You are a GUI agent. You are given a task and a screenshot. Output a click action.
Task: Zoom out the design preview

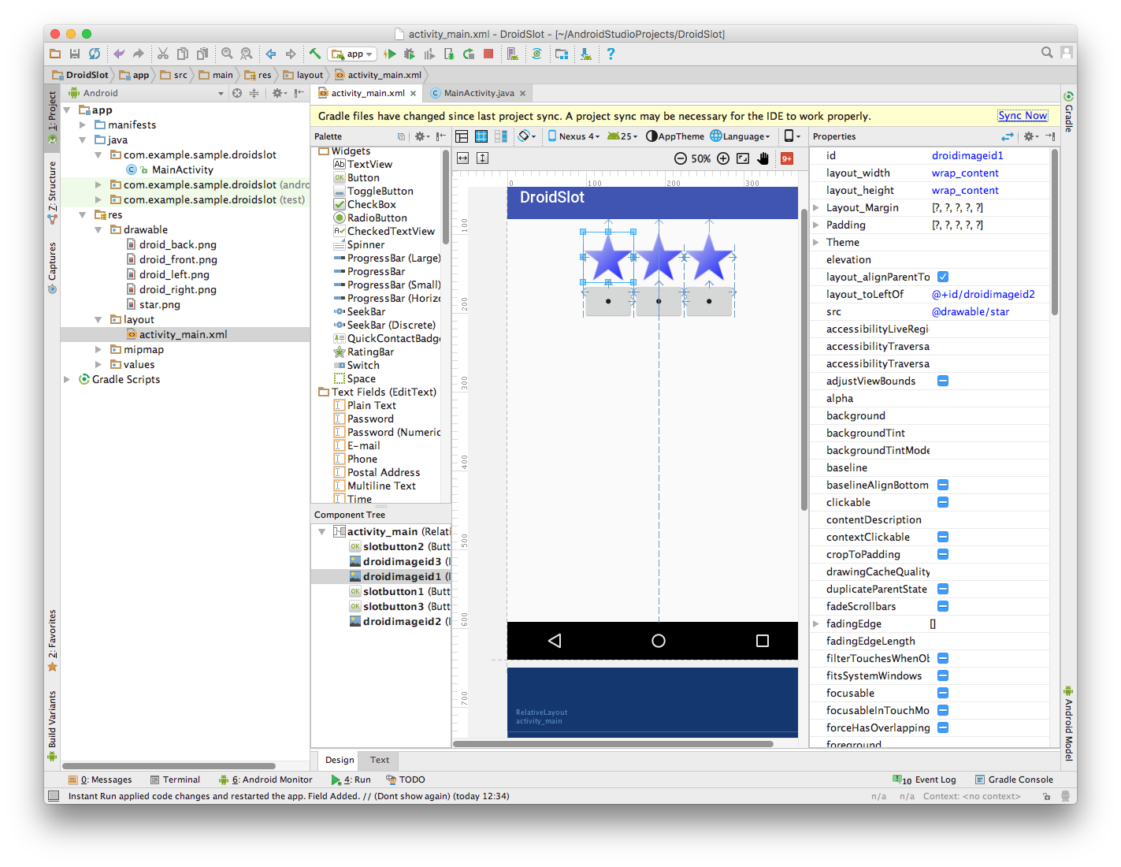[x=681, y=158]
